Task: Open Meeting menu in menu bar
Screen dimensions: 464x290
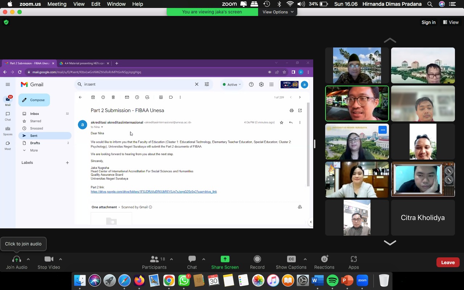Action: coord(57,4)
